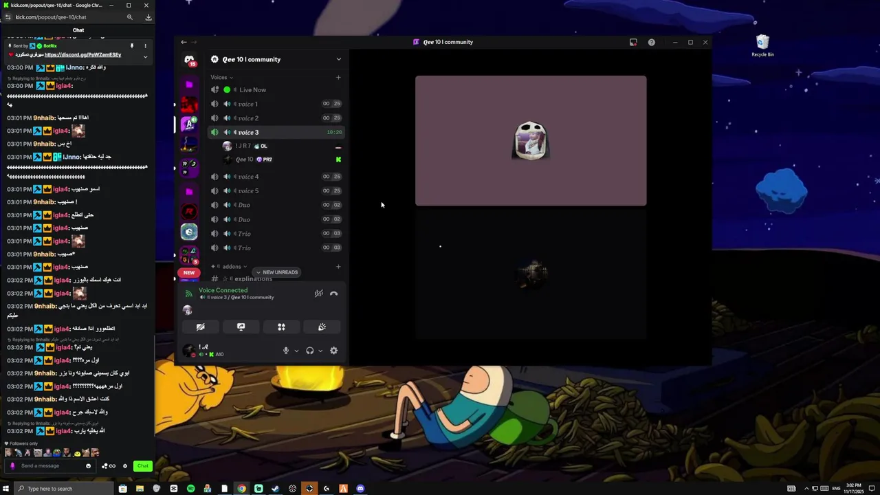The image size is (880, 495).
Task: Open the Windows Start menu
Action: (x=6, y=489)
